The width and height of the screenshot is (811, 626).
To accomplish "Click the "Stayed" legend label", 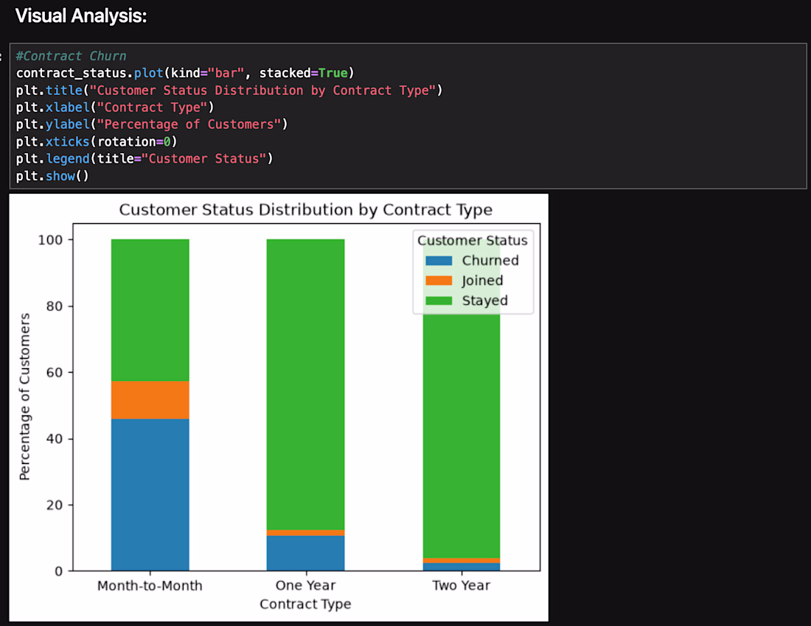I will click(x=484, y=300).
